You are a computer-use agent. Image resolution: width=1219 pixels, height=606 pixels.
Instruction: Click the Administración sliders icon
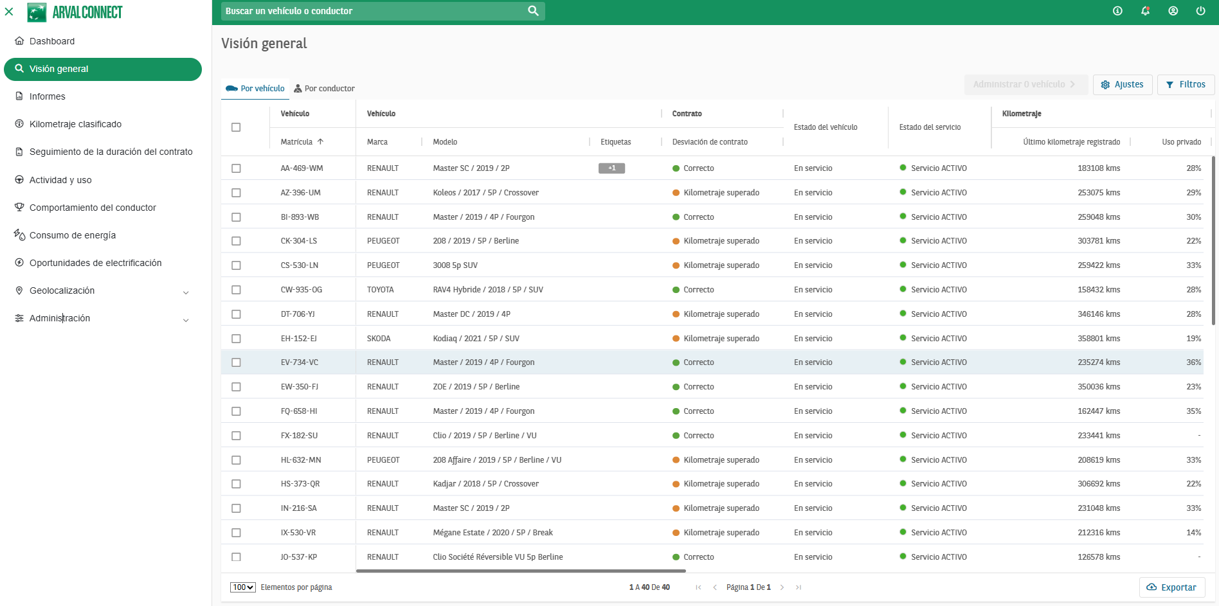[x=19, y=318]
